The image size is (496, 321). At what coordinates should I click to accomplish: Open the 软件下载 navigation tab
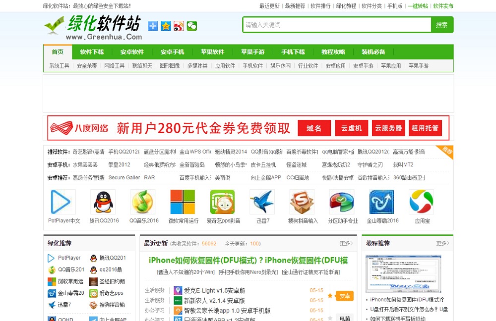[92, 52]
